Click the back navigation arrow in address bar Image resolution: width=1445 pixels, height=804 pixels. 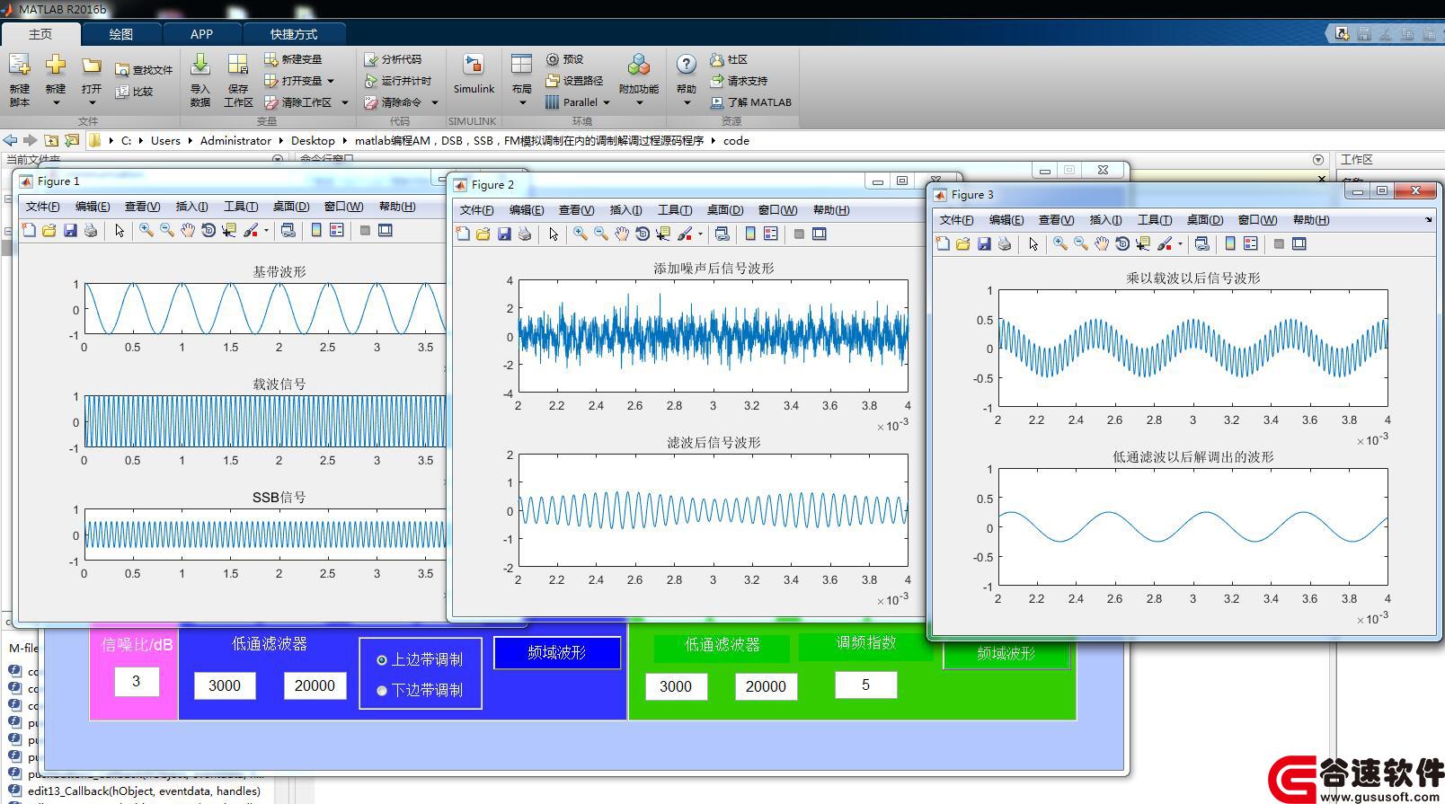point(10,141)
